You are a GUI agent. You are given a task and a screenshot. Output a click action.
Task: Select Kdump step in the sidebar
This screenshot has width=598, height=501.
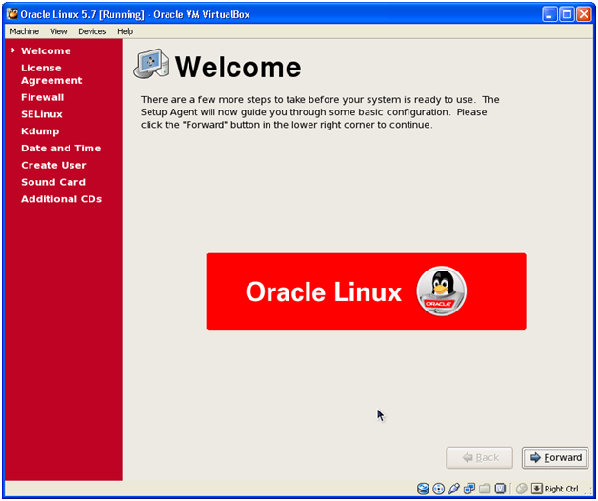tap(40, 131)
